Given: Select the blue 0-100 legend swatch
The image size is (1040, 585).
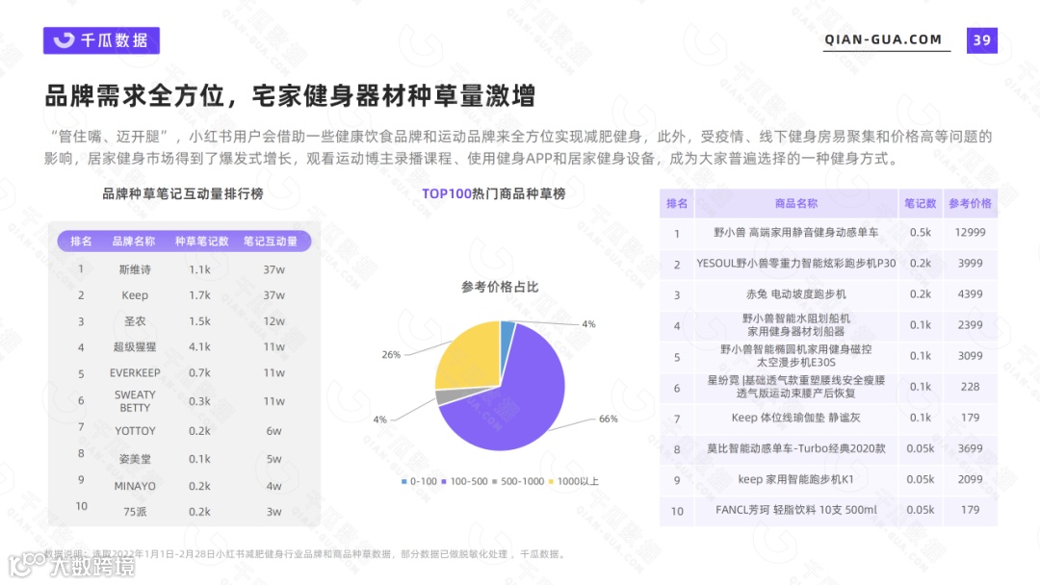Looking at the screenshot, I should point(403,482).
